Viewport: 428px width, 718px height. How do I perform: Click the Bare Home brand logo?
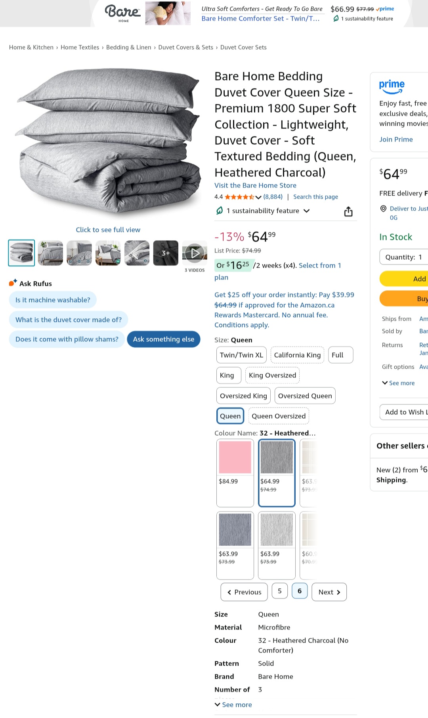click(122, 13)
